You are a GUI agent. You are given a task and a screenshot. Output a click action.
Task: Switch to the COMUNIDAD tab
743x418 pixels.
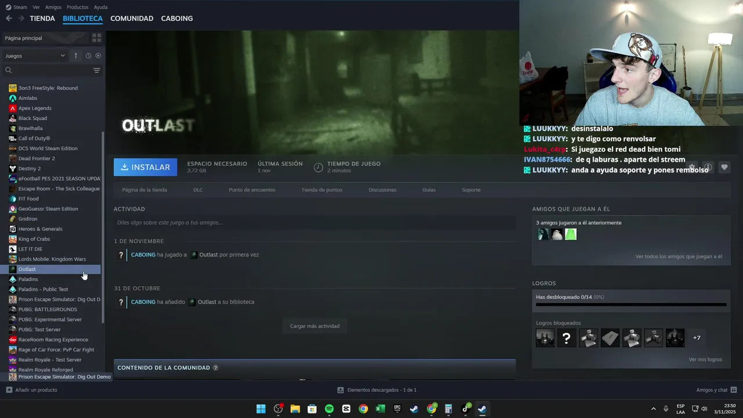click(x=132, y=19)
